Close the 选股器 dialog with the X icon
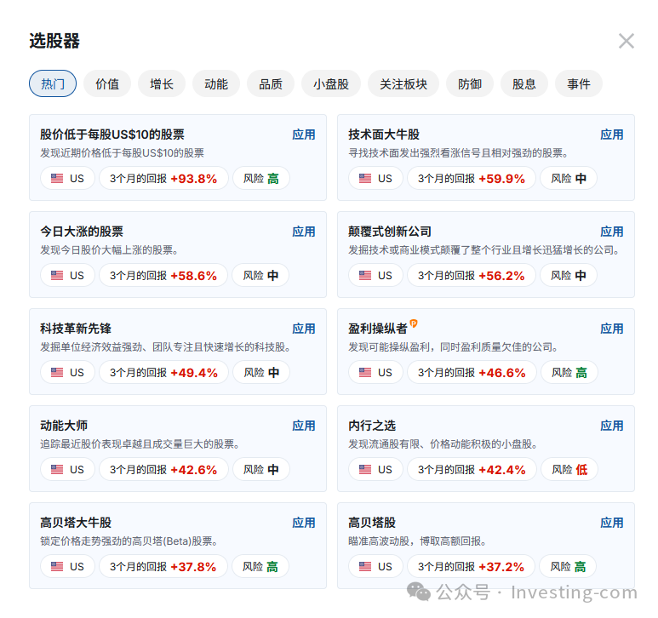Screen dimensions: 658x618 (x=627, y=41)
